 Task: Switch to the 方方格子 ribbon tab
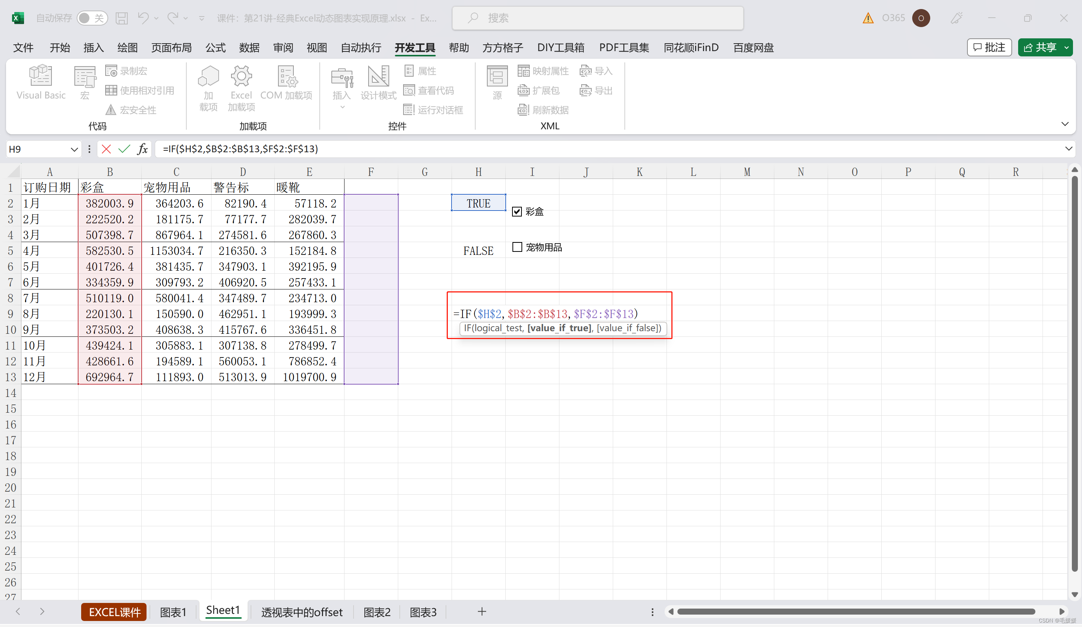tap(503, 48)
